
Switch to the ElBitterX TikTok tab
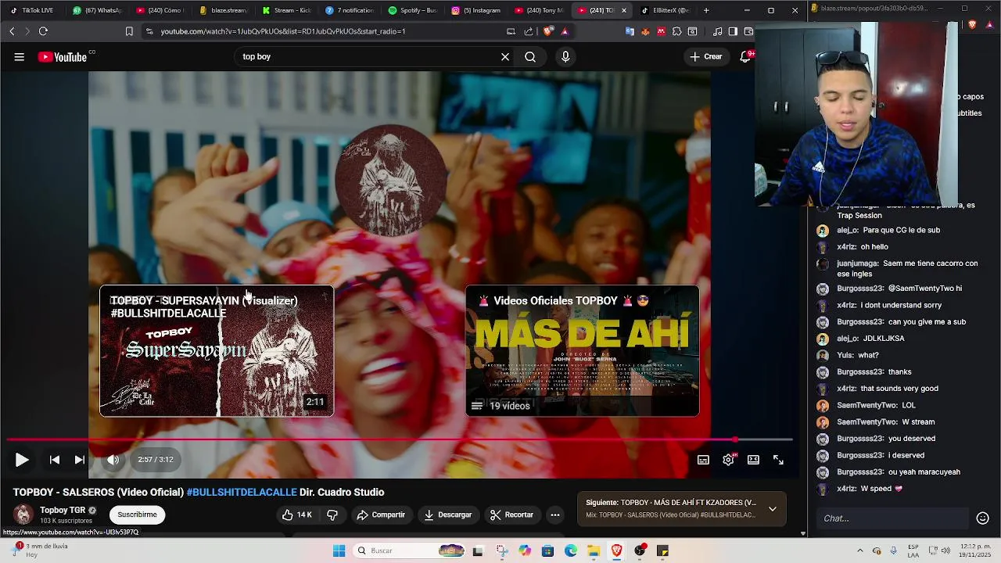[666, 10]
